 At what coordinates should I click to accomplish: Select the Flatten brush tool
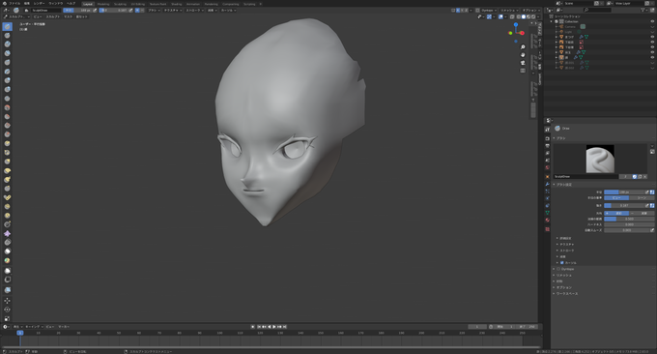click(7, 117)
